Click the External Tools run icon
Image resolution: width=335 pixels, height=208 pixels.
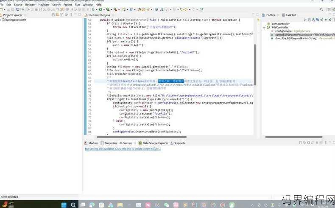115,9
